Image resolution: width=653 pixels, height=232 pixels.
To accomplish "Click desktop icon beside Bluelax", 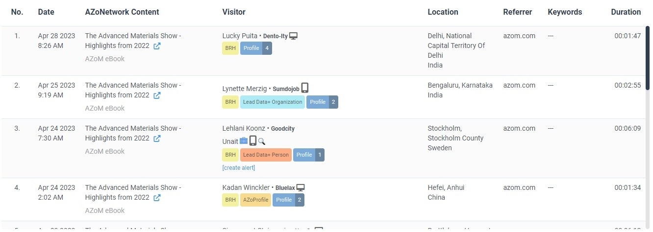I will [x=301, y=187].
